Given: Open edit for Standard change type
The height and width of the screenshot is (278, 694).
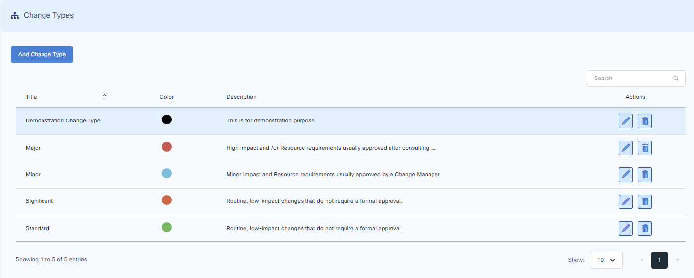Looking at the screenshot, I should coord(625,228).
